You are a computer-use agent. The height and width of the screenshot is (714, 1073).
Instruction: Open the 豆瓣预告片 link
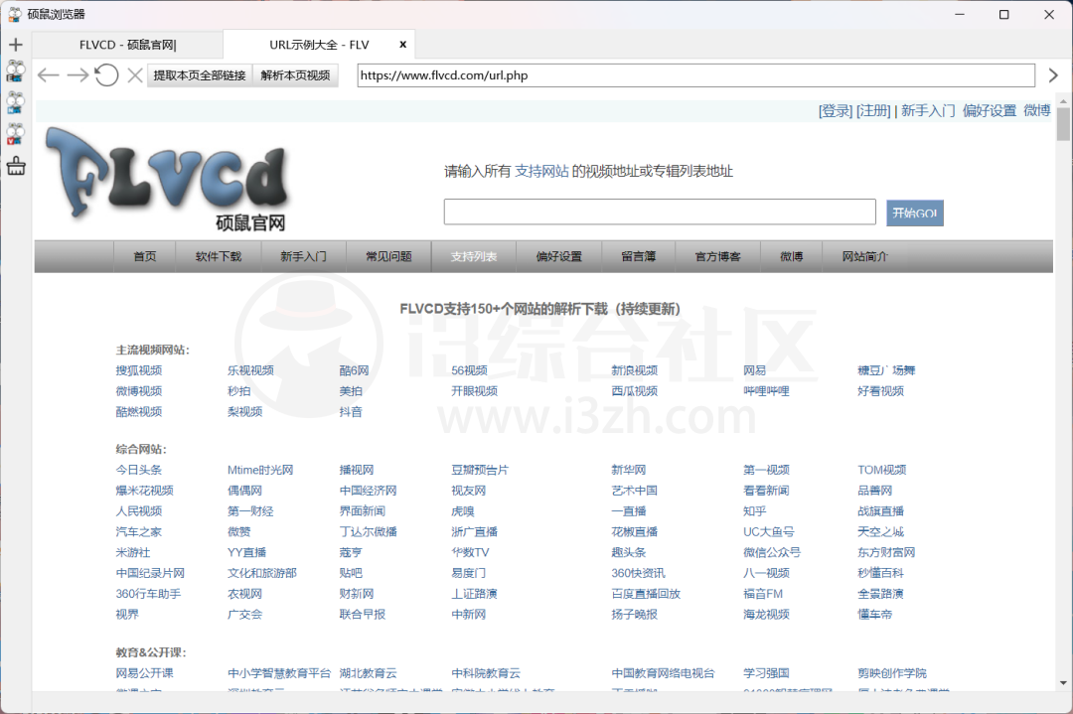click(x=480, y=470)
